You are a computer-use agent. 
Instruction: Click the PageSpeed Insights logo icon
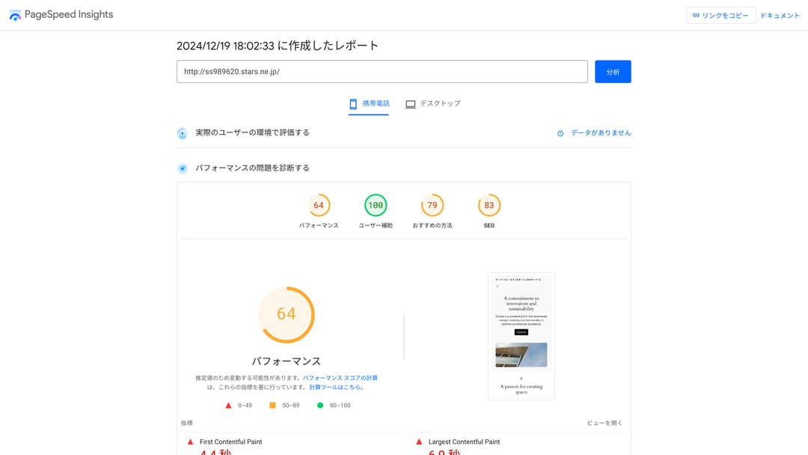15,15
